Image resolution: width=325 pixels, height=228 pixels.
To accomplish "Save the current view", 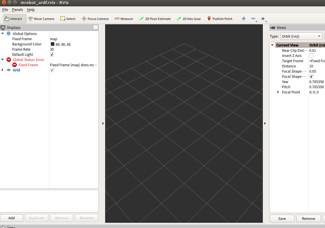I will [281, 218].
